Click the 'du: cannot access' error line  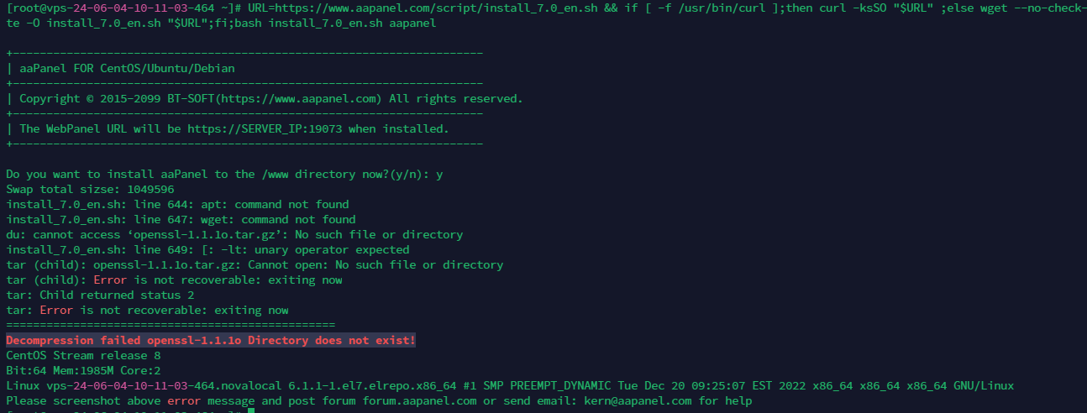click(234, 235)
